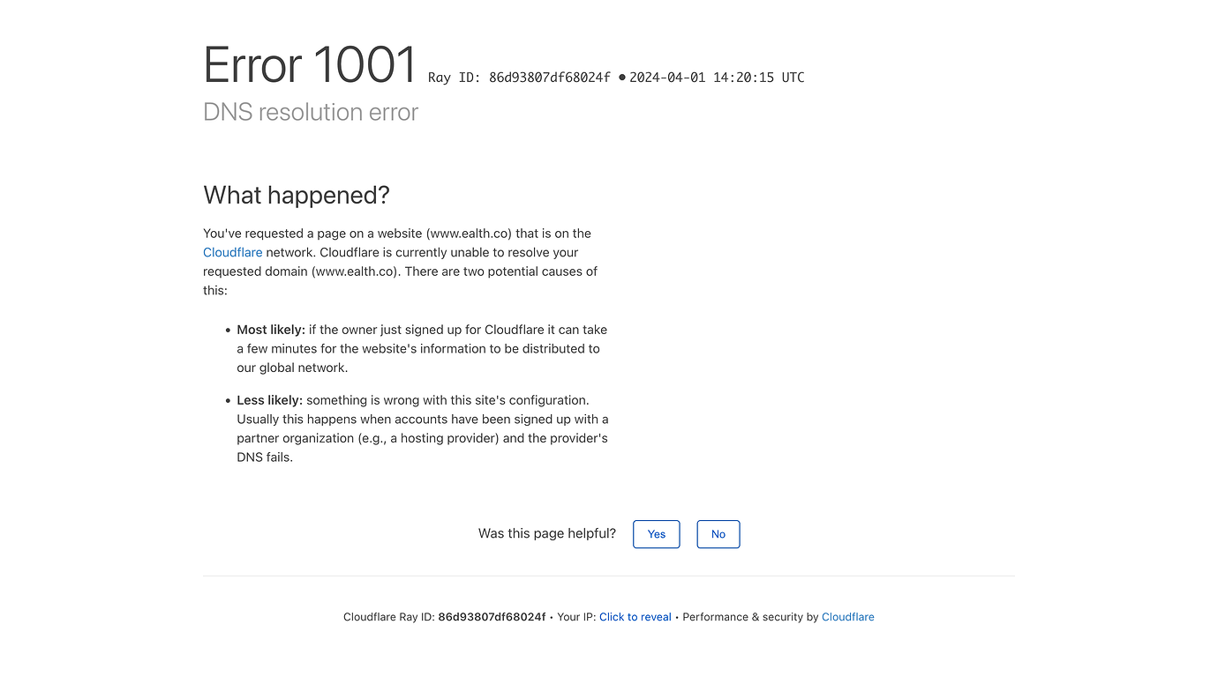The height and width of the screenshot is (684, 1218).
Task: Click the horizontal divider above the footer
Action: coord(609,576)
